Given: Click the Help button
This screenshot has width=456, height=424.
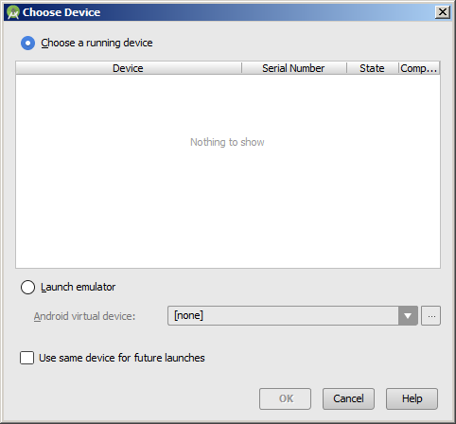Looking at the screenshot, I should click(412, 398).
